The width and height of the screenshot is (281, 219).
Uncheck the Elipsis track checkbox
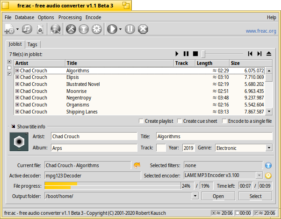point(17,77)
